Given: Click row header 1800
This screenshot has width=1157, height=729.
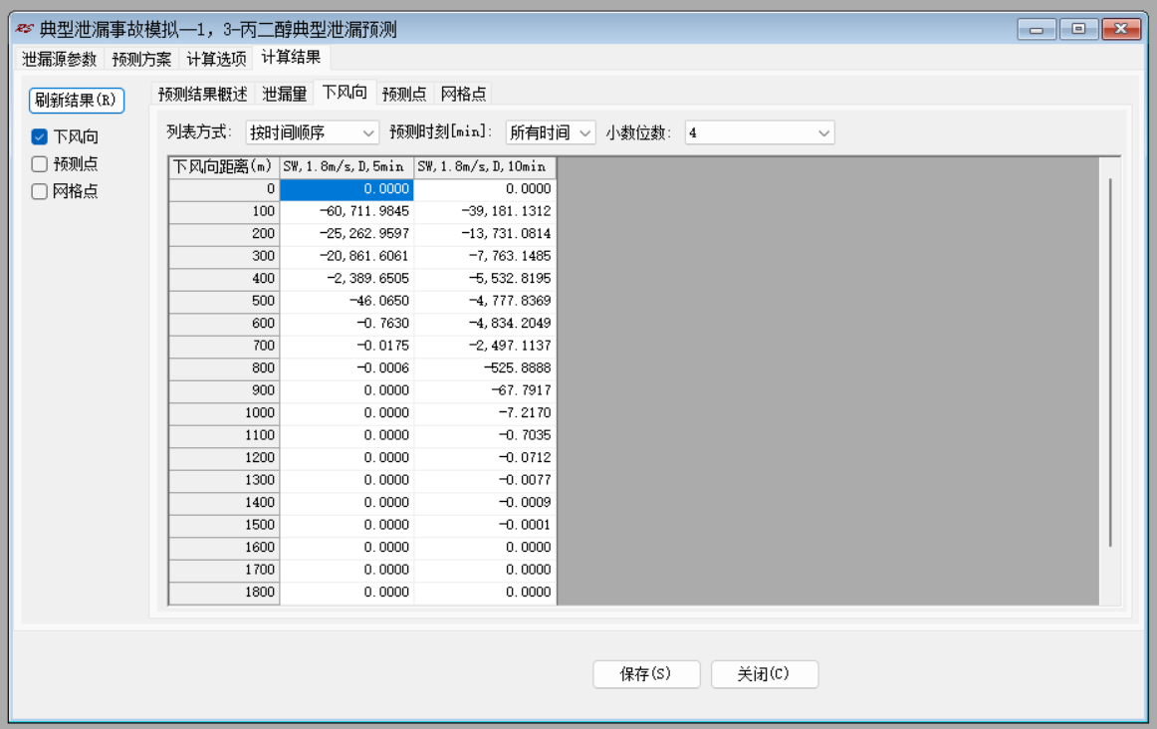Looking at the screenshot, I should click(224, 592).
